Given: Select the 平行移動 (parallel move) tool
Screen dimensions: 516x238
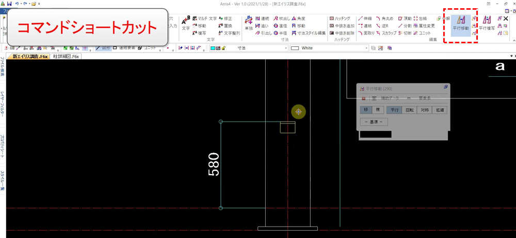Looking at the screenshot, I should tap(461, 24).
